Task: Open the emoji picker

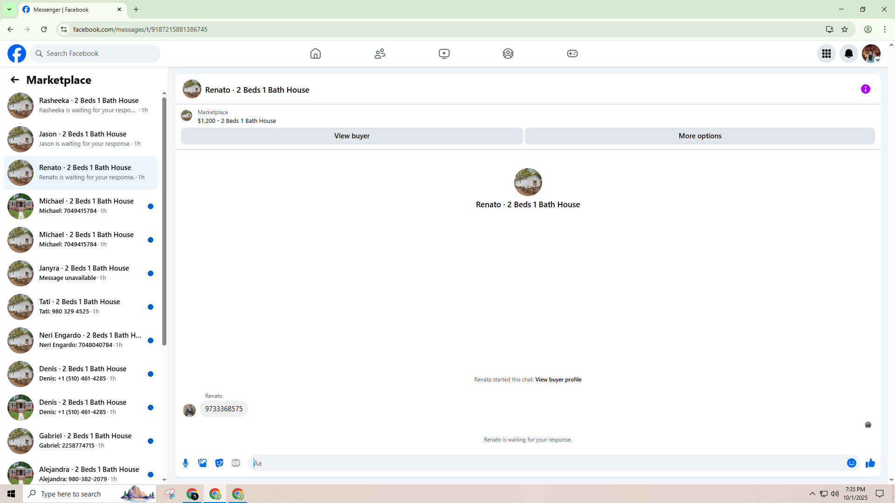Action: pyautogui.click(x=852, y=463)
